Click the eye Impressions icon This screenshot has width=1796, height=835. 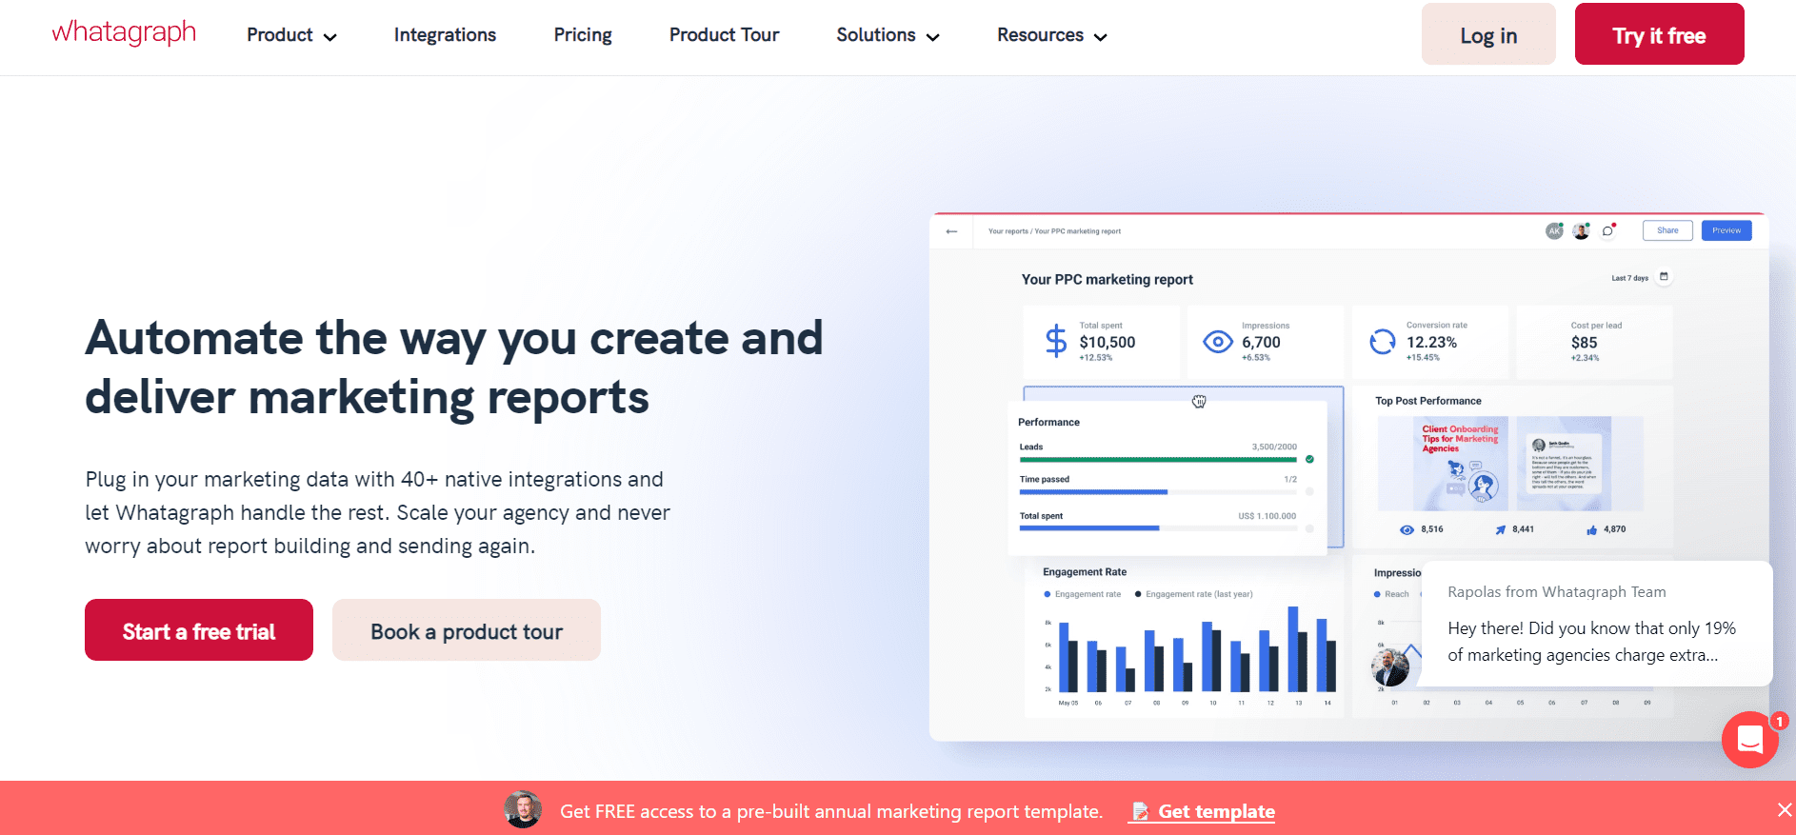pos(1218,342)
